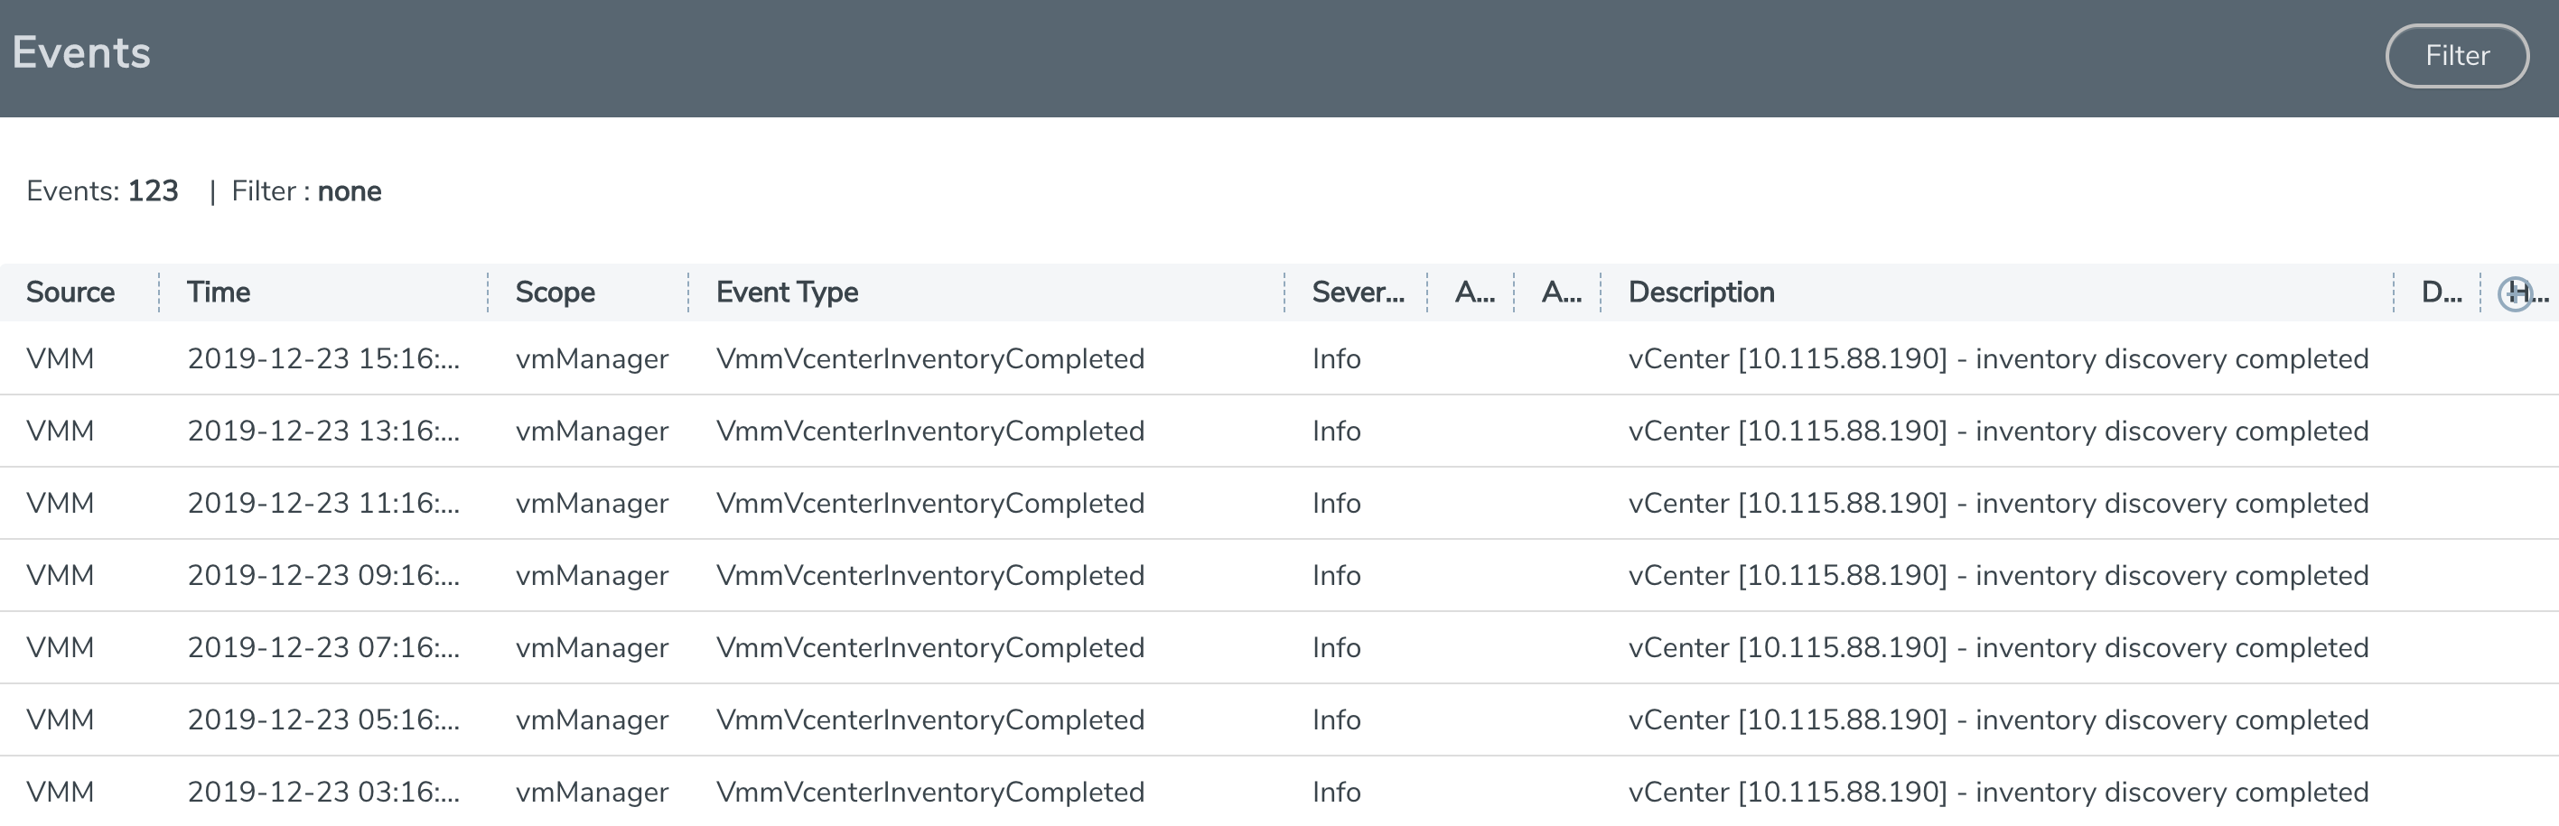Sort by the Time column header
Screen dimensions: 2559x826
point(219,292)
